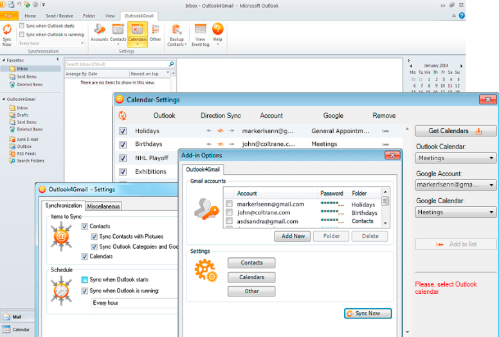Check john@coltrane.com account checkbox

229,212
